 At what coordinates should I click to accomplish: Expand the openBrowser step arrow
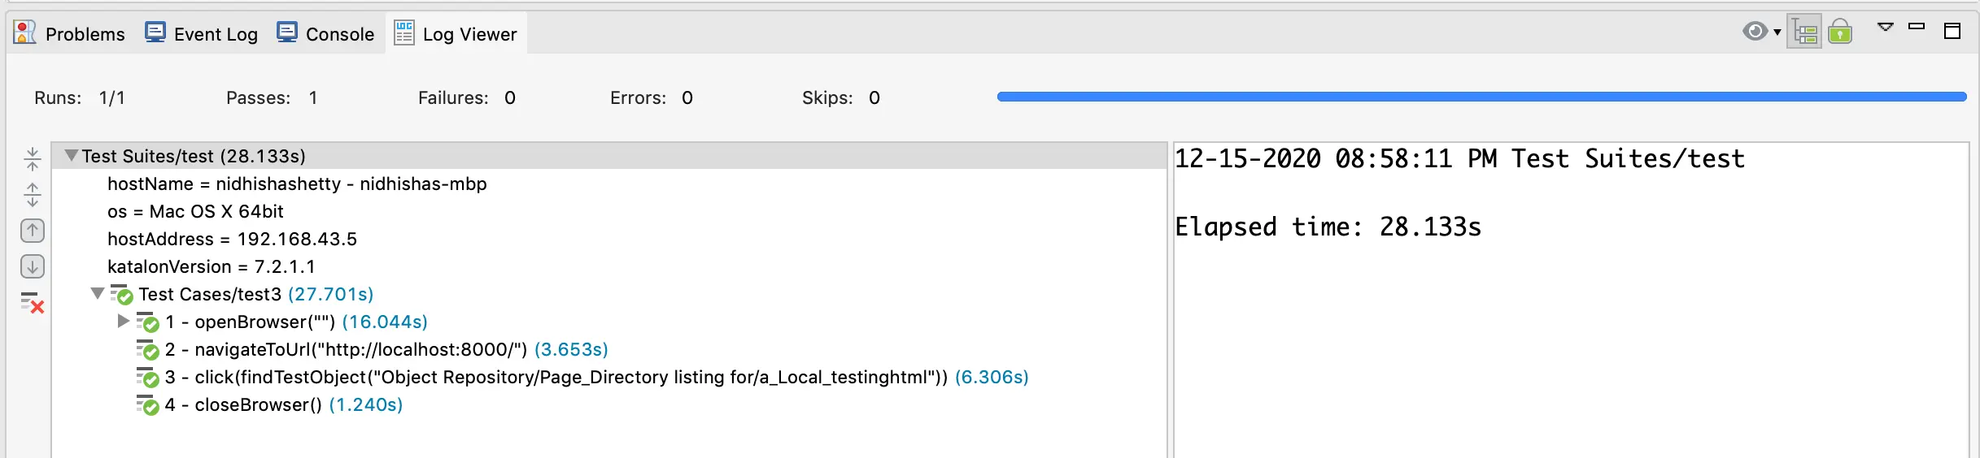123,321
